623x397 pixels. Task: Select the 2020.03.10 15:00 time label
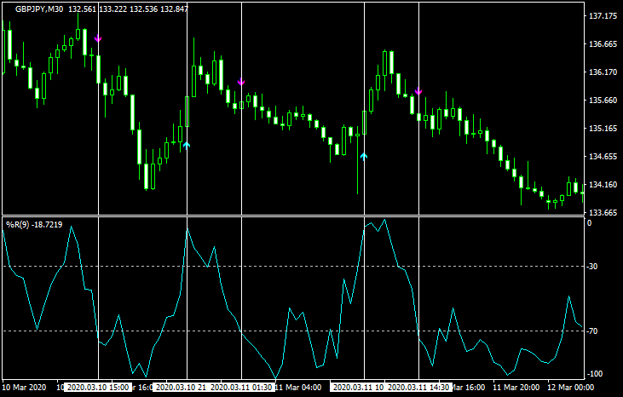(98, 388)
